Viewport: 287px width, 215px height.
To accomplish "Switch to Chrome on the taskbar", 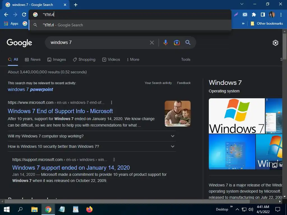I will (x=48, y=209).
